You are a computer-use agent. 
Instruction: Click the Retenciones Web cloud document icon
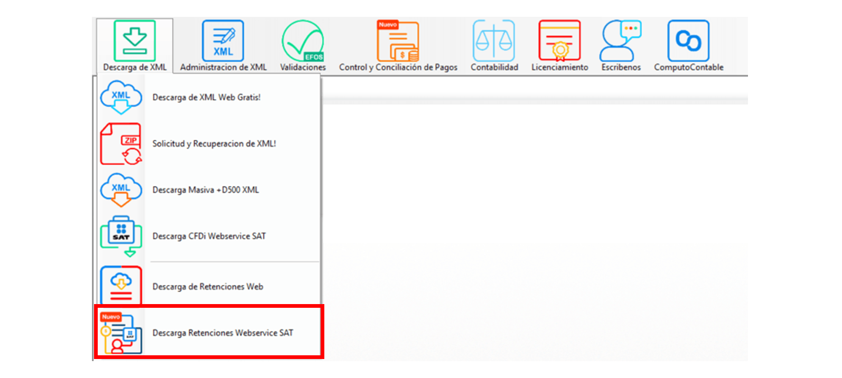(121, 286)
